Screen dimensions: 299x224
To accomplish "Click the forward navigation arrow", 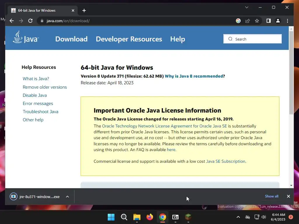I will click(21, 21).
